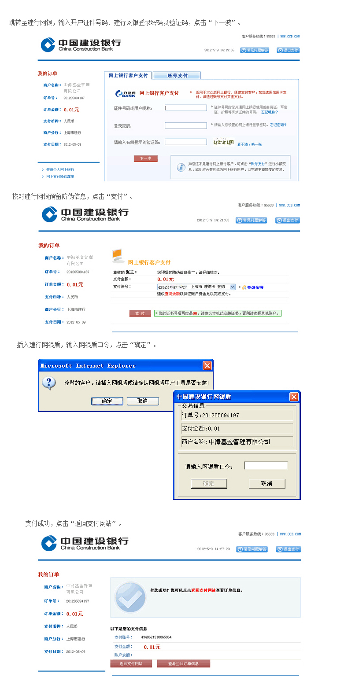Click 确定 in the 网银盾 dialog
The width and height of the screenshot is (359, 692).
coord(209,483)
